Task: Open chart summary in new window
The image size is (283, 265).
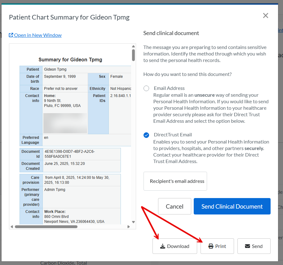Action: [35, 35]
